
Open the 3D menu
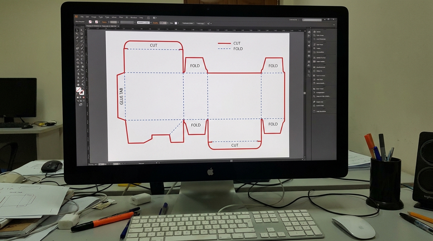click(127, 17)
